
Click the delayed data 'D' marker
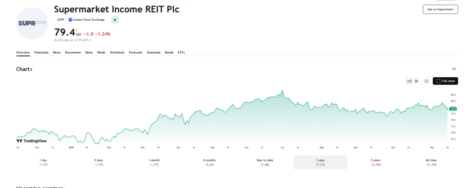(x=77, y=30)
